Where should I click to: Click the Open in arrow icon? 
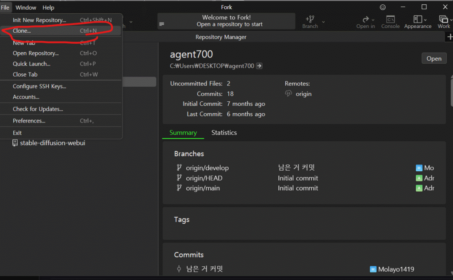(x=365, y=19)
